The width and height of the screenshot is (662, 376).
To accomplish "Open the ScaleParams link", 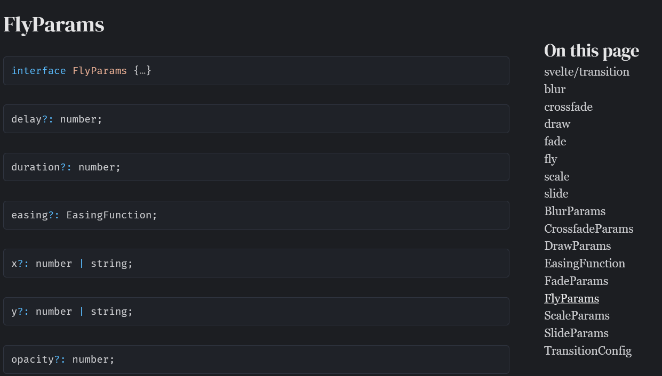I will click(x=577, y=316).
